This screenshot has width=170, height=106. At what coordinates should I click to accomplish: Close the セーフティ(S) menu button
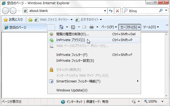point(130,27)
